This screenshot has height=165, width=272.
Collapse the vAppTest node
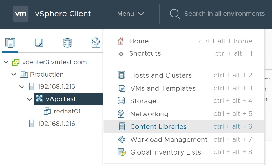click(x=30, y=99)
